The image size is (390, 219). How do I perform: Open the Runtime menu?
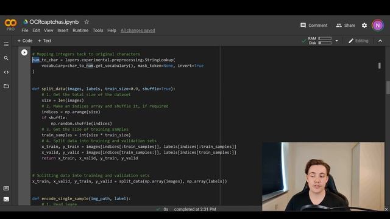[80, 30]
